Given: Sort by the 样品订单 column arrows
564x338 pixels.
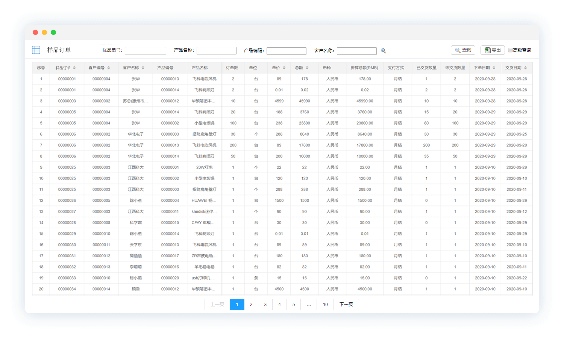Looking at the screenshot, I should pyautogui.click(x=74, y=68).
